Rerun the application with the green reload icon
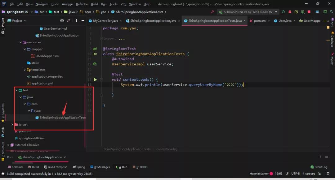 (283, 12)
